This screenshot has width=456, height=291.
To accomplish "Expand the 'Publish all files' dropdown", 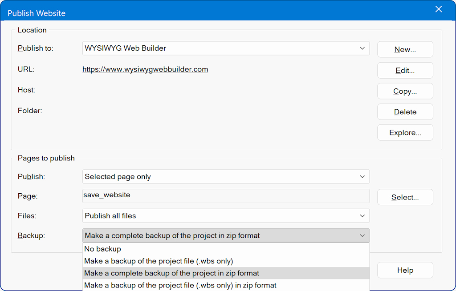I will pyautogui.click(x=362, y=216).
